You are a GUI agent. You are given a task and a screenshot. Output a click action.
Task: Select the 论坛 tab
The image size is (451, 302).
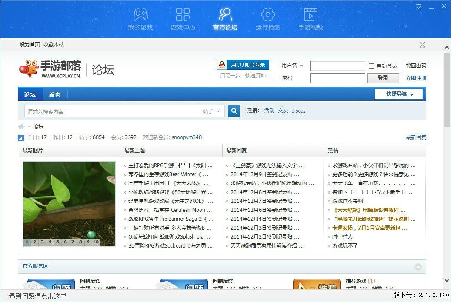pyautogui.click(x=30, y=94)
